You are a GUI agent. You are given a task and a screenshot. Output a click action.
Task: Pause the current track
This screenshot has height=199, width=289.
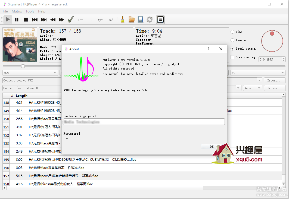17,20
